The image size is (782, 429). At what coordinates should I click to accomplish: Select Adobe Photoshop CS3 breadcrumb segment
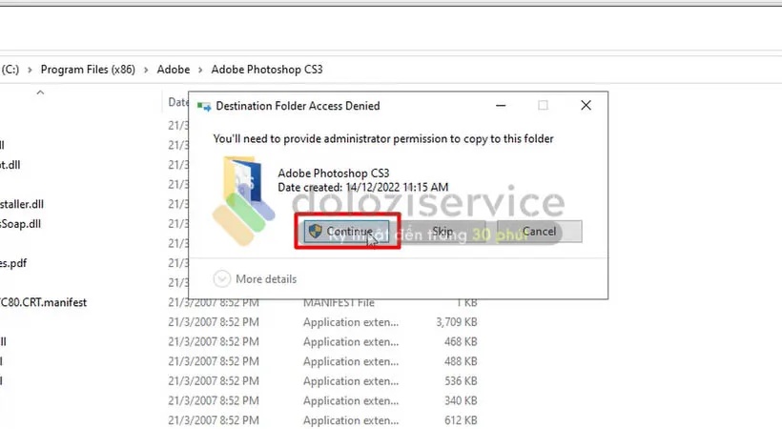(x=267, y=70)
